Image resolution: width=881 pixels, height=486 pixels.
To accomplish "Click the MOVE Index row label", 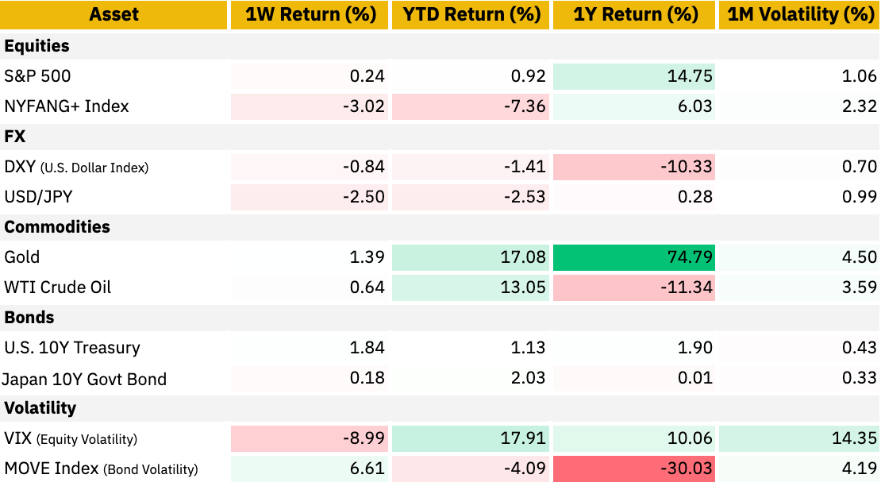I will 100,469.
